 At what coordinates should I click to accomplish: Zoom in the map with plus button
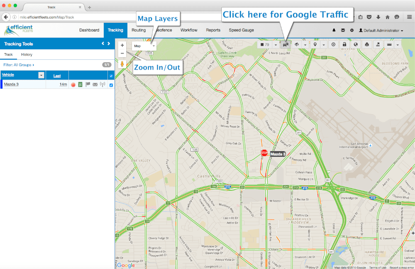tap(122, 45)
